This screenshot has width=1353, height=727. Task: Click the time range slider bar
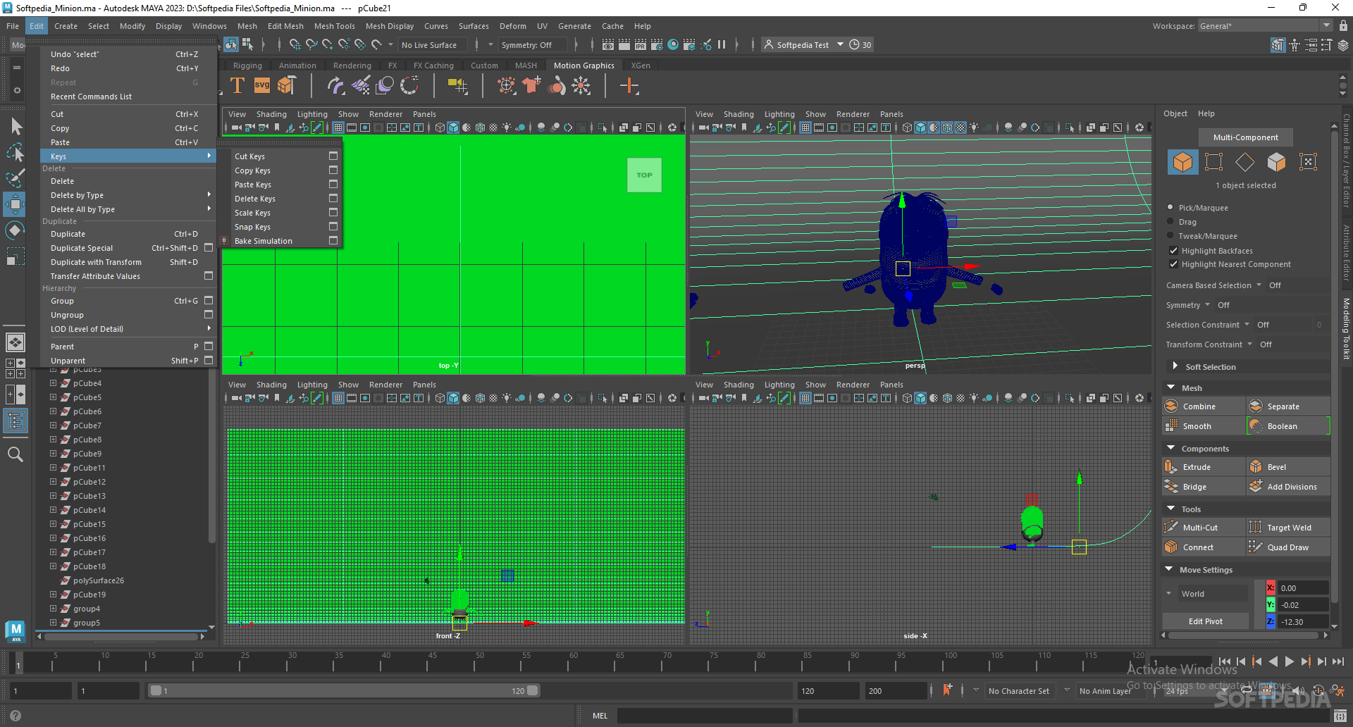(x=344, y=691)
